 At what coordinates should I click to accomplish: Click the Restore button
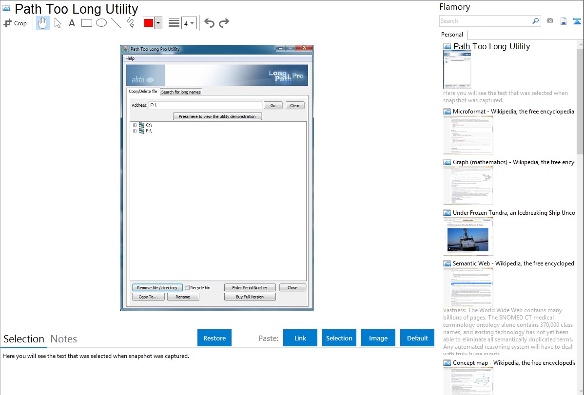pos(214,338)
